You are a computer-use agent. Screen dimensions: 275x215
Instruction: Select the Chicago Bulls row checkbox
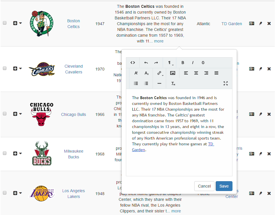5,114
